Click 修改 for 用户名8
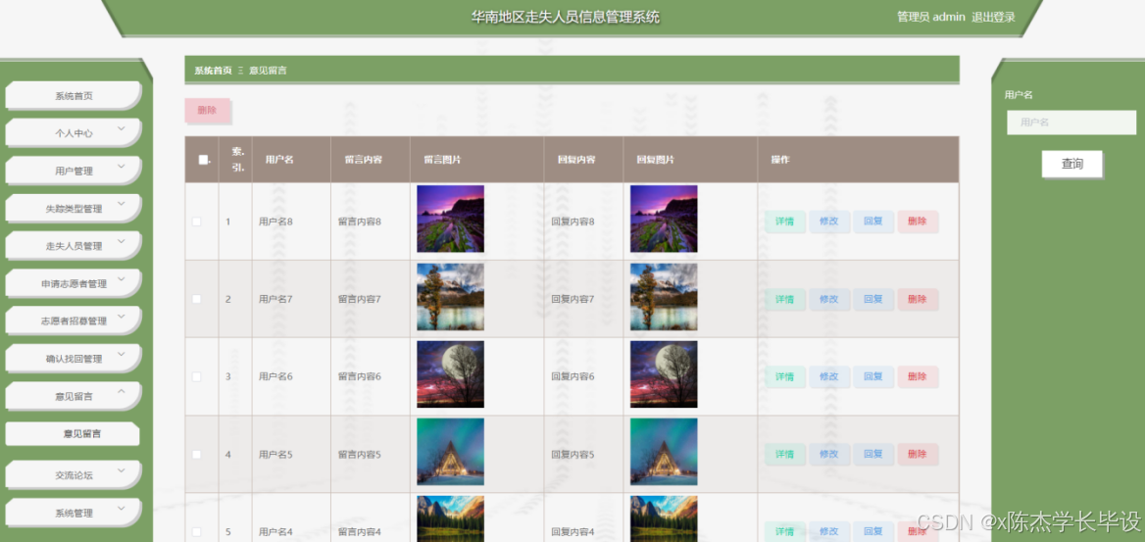 [828, 222]
